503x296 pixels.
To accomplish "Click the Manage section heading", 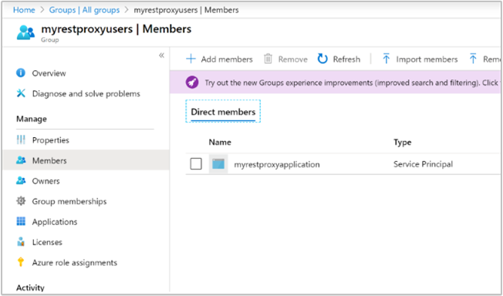I will [x=32, y=119].
